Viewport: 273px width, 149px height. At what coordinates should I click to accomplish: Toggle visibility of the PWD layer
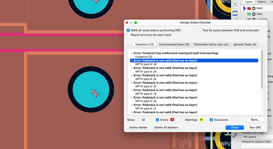254,9
